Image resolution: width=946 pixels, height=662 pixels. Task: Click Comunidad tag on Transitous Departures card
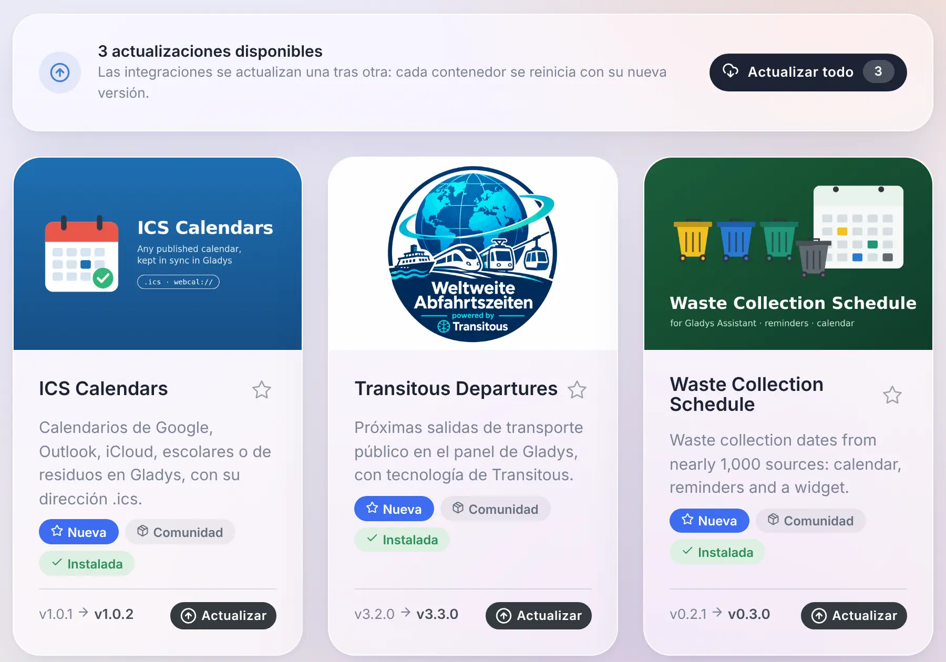(495, 509)
